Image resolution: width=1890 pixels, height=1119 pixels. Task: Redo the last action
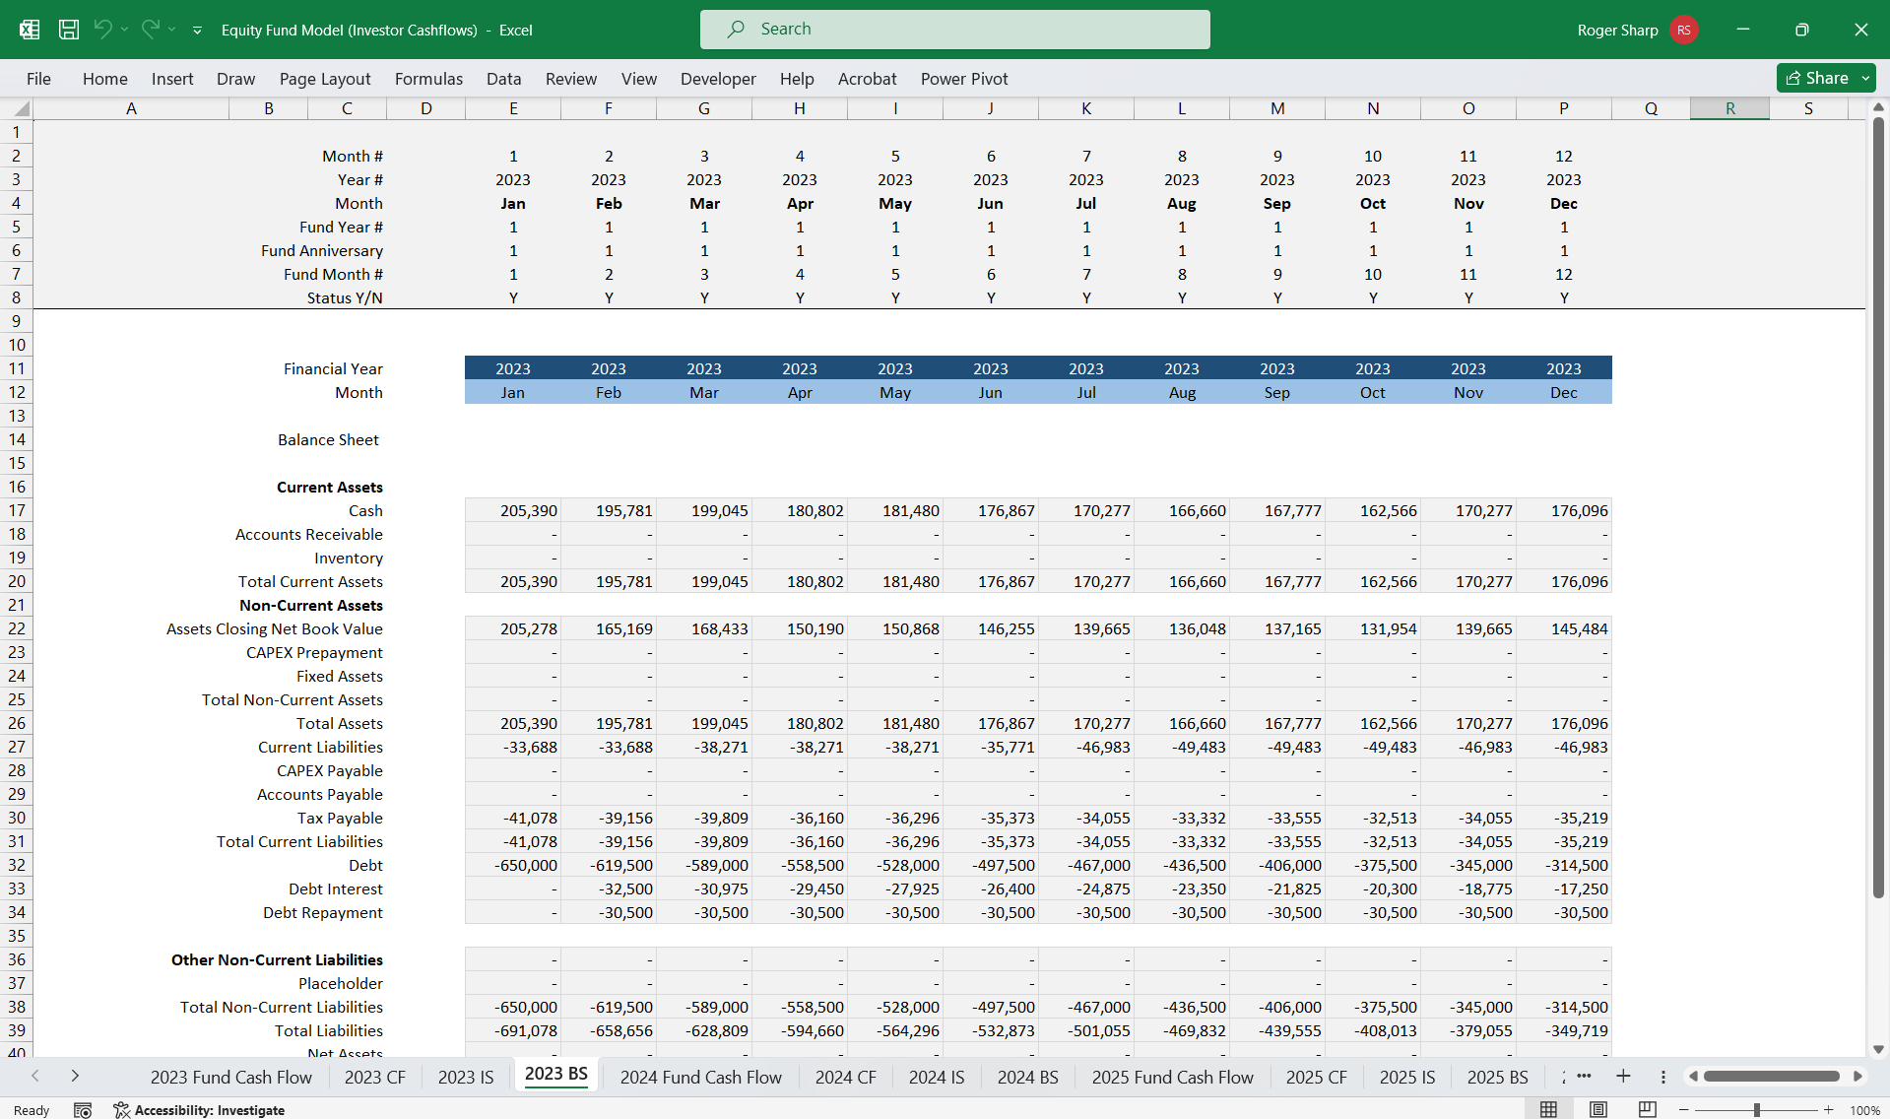[x=150, y=30]
